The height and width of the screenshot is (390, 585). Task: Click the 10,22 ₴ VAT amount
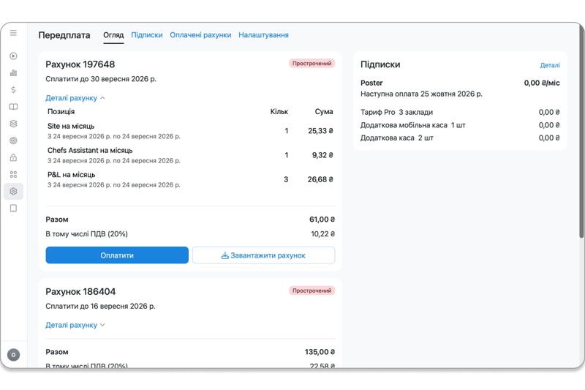322,234
